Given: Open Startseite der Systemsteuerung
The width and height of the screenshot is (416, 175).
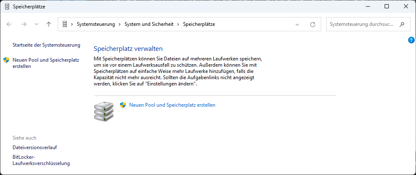Looking at the screenshot, I should click(46, 45).
